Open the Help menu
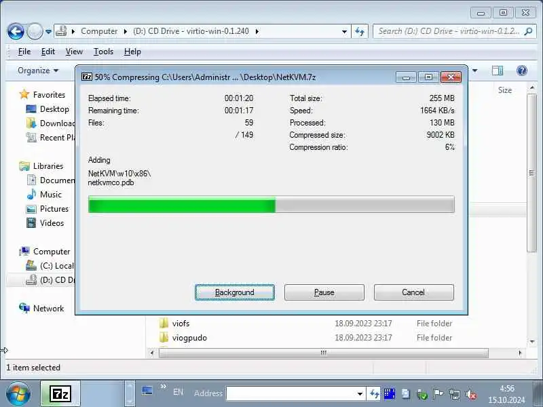Screen dimensions: 543x407 pyautogui.click(x=132, y=52)
